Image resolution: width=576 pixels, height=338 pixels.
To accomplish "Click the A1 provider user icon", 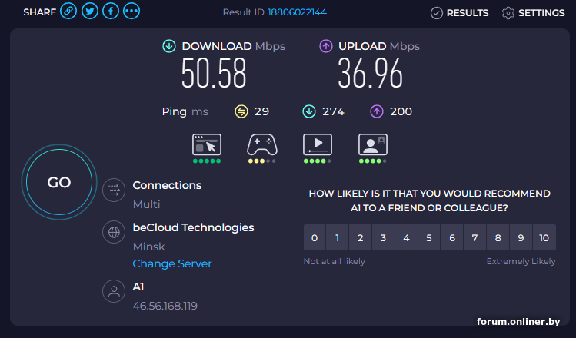I will (x=115, y=291).
